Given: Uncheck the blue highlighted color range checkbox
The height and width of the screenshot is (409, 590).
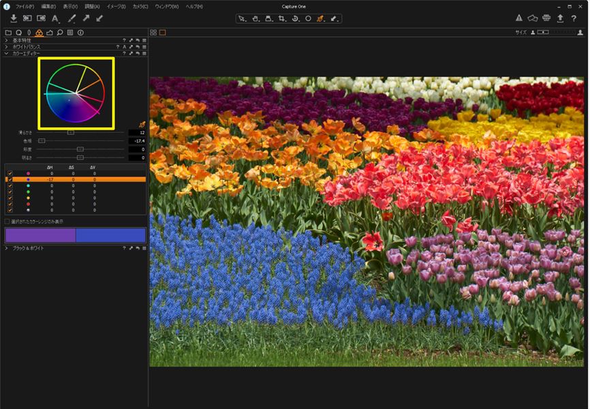Looking at the screenshot, I should point(10,180).
